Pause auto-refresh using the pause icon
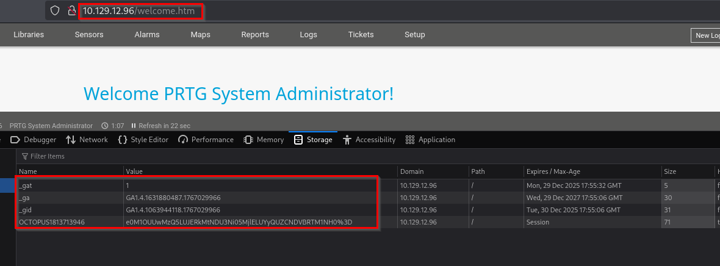Screen dimensions: 720x266 tap(134, 126)
